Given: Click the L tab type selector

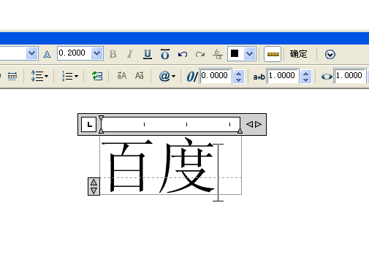Looking at the screenshot, I should click(x=88, y=124).
